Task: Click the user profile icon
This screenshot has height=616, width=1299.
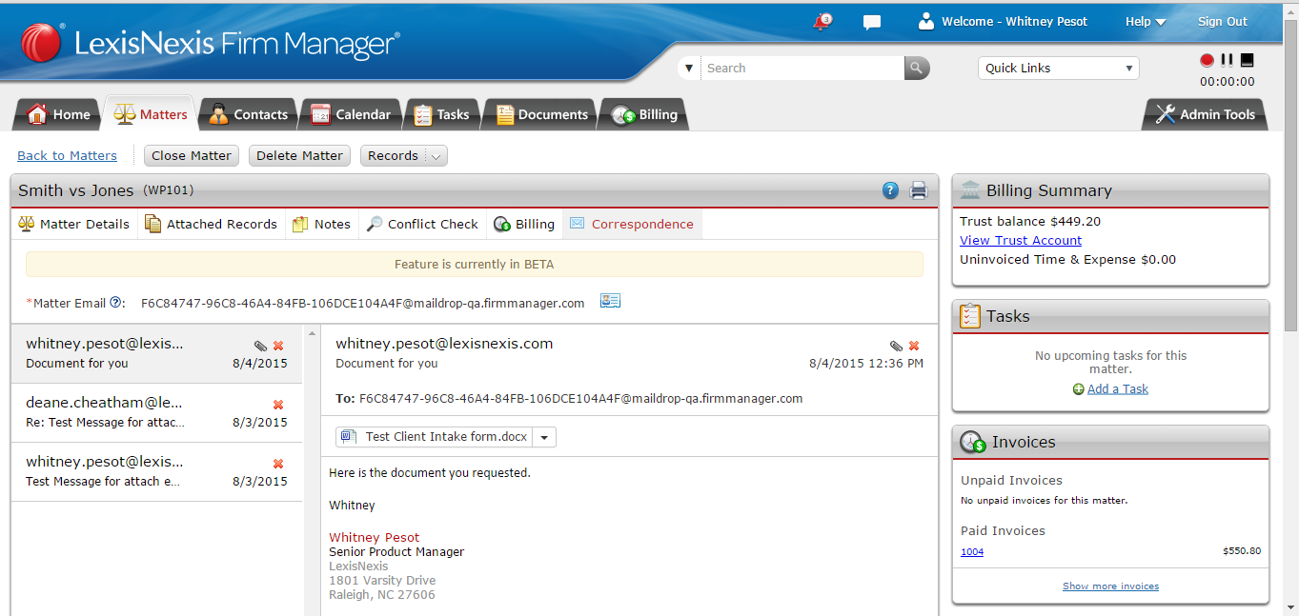Action: click(x=925, y=21)
